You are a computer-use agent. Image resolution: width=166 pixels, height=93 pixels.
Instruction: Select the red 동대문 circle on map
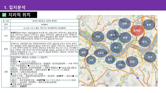pyautogui.click(x=137, y=30)
